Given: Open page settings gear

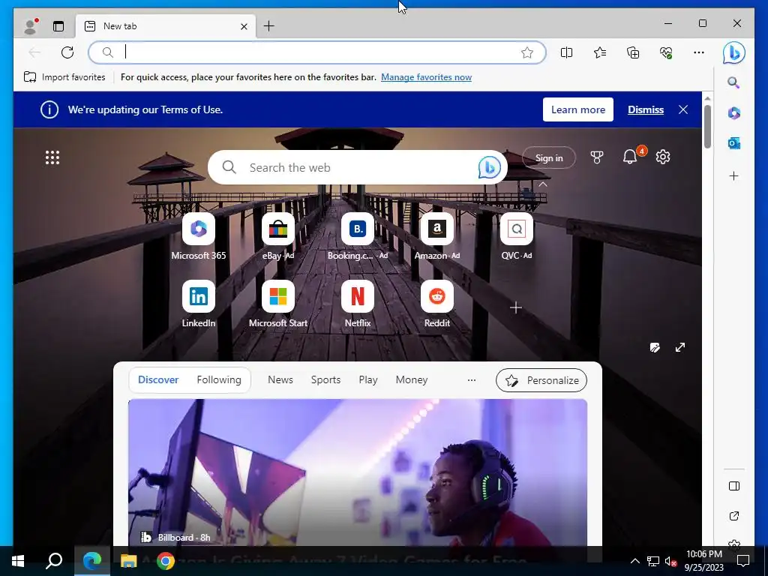Looking at the screenshot, I should click(x=663, y=157).
